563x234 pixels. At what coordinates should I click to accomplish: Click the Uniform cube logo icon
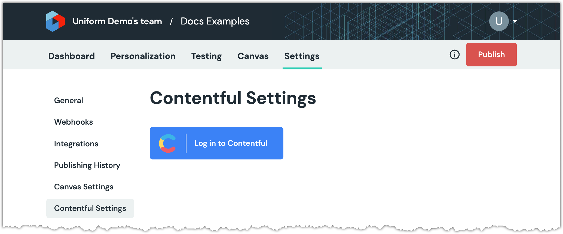(x=56, y=21)
